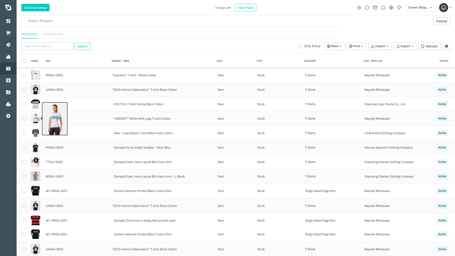Check the Nike Long Sleeve row checkbox
The height and width of the screenshot is (256, 455).
tap(24, 133)
